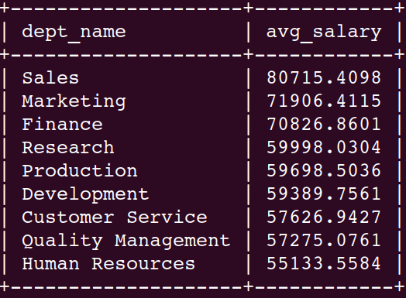This screenshot has height=298, width=406.
Task: Click the salary value 80715.4098
Action: 324,77
